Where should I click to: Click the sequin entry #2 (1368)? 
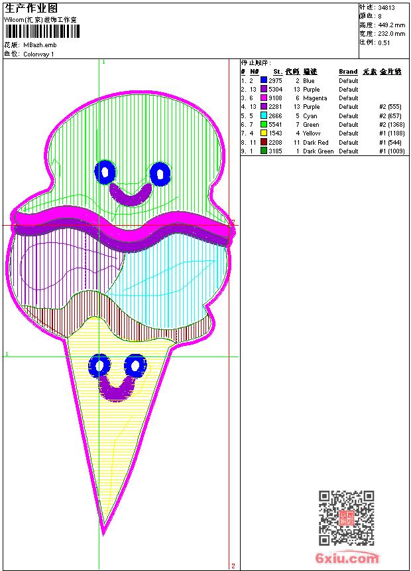point(390,125)
